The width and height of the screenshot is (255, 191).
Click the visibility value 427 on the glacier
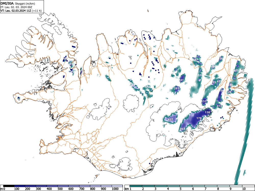point(170,119)
